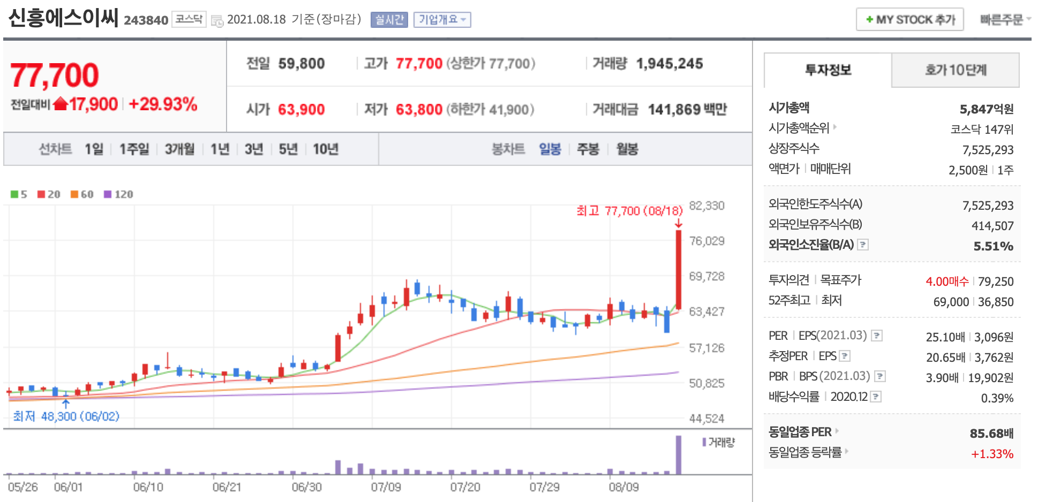Expand 동일업종 등락률 arrow link
Viewport: 1038px width, 502px height.
[847, 451]
